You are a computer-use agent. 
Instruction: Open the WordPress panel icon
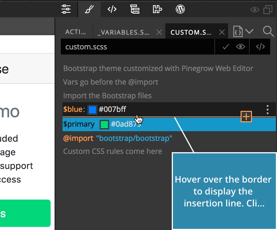[180, 9]
